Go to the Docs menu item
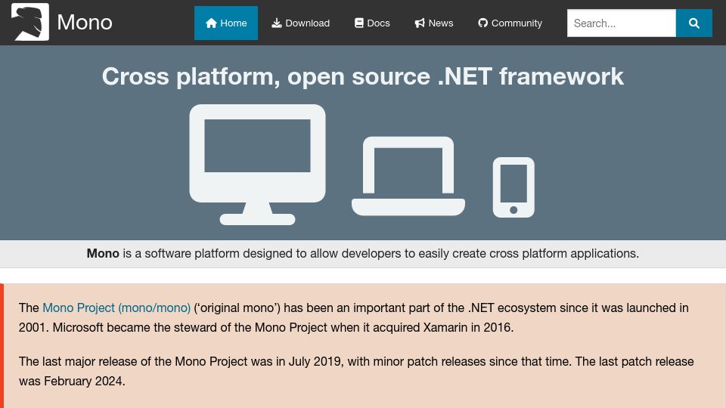 (x=372, y=23)
